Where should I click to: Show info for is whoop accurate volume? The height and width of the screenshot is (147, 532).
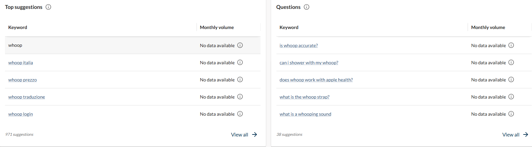[511, 45]
